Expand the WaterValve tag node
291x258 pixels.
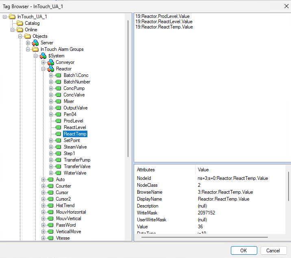[51, 173]
